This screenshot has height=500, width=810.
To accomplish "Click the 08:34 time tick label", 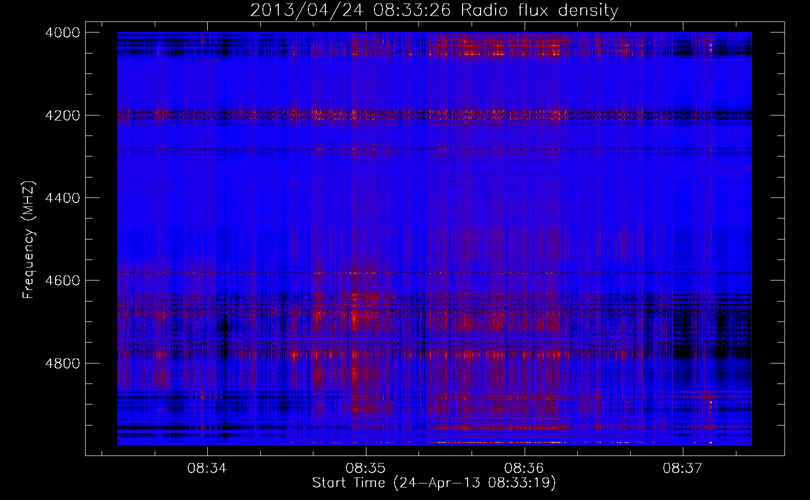I will tap(207, 468).
